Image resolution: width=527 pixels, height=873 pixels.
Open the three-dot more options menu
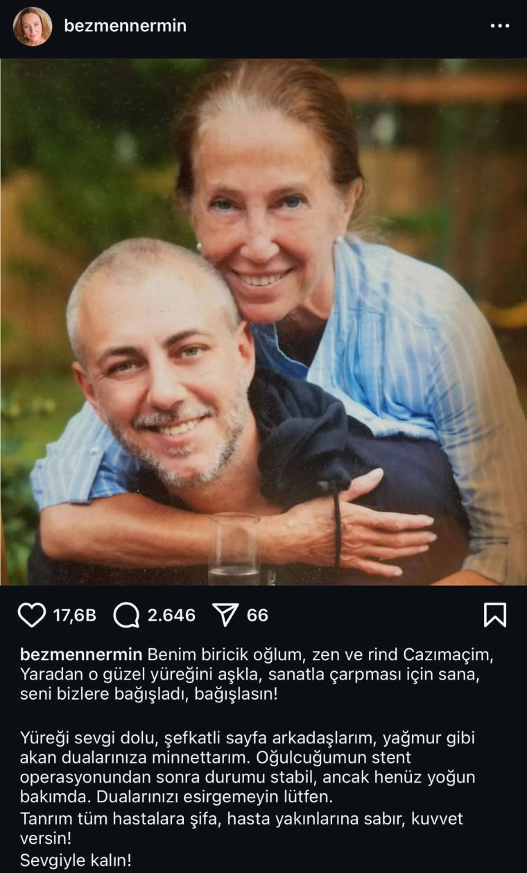500,26
